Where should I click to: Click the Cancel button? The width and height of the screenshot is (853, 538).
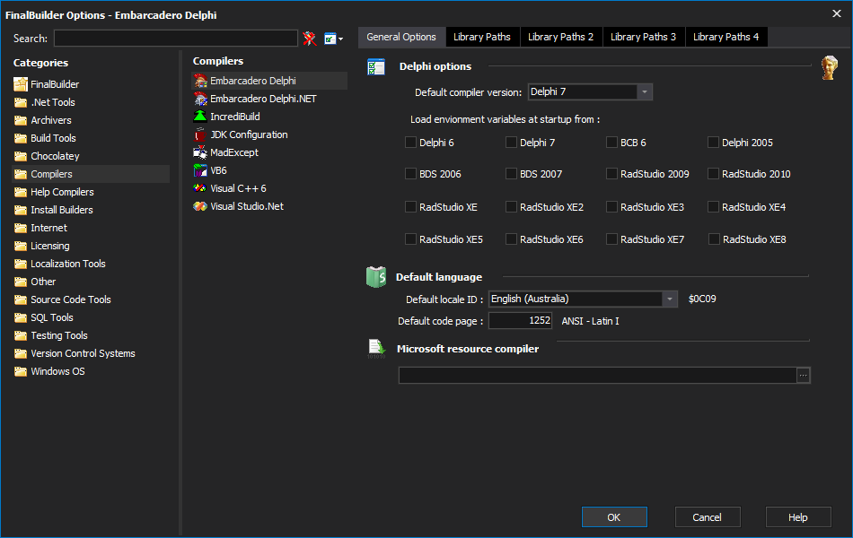(708, 517)
